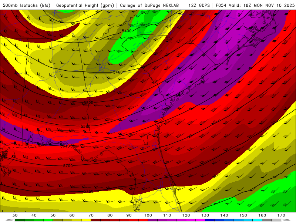Click the 130 value on the color scale

205,215
